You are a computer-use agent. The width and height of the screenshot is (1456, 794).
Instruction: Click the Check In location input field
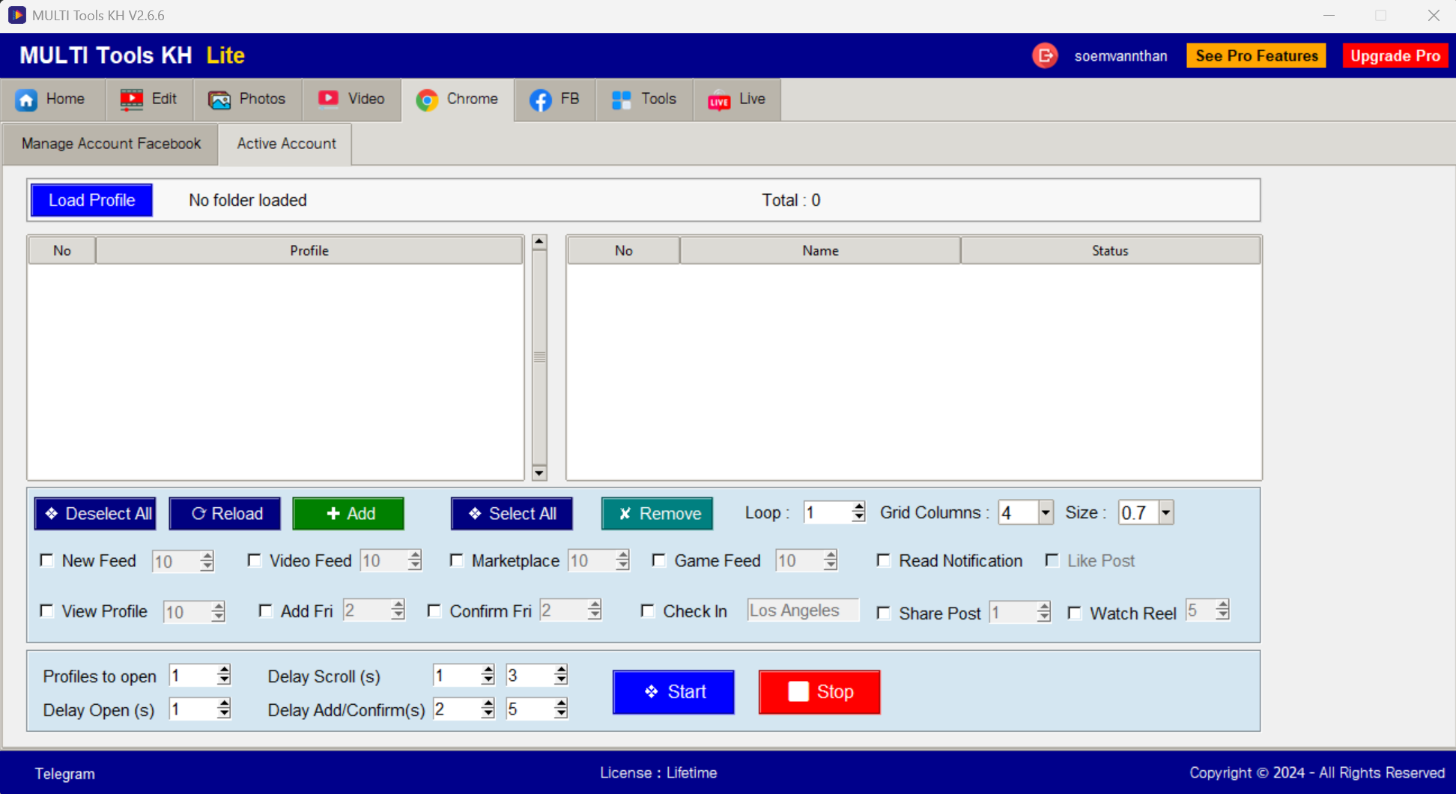click(802, 610)
